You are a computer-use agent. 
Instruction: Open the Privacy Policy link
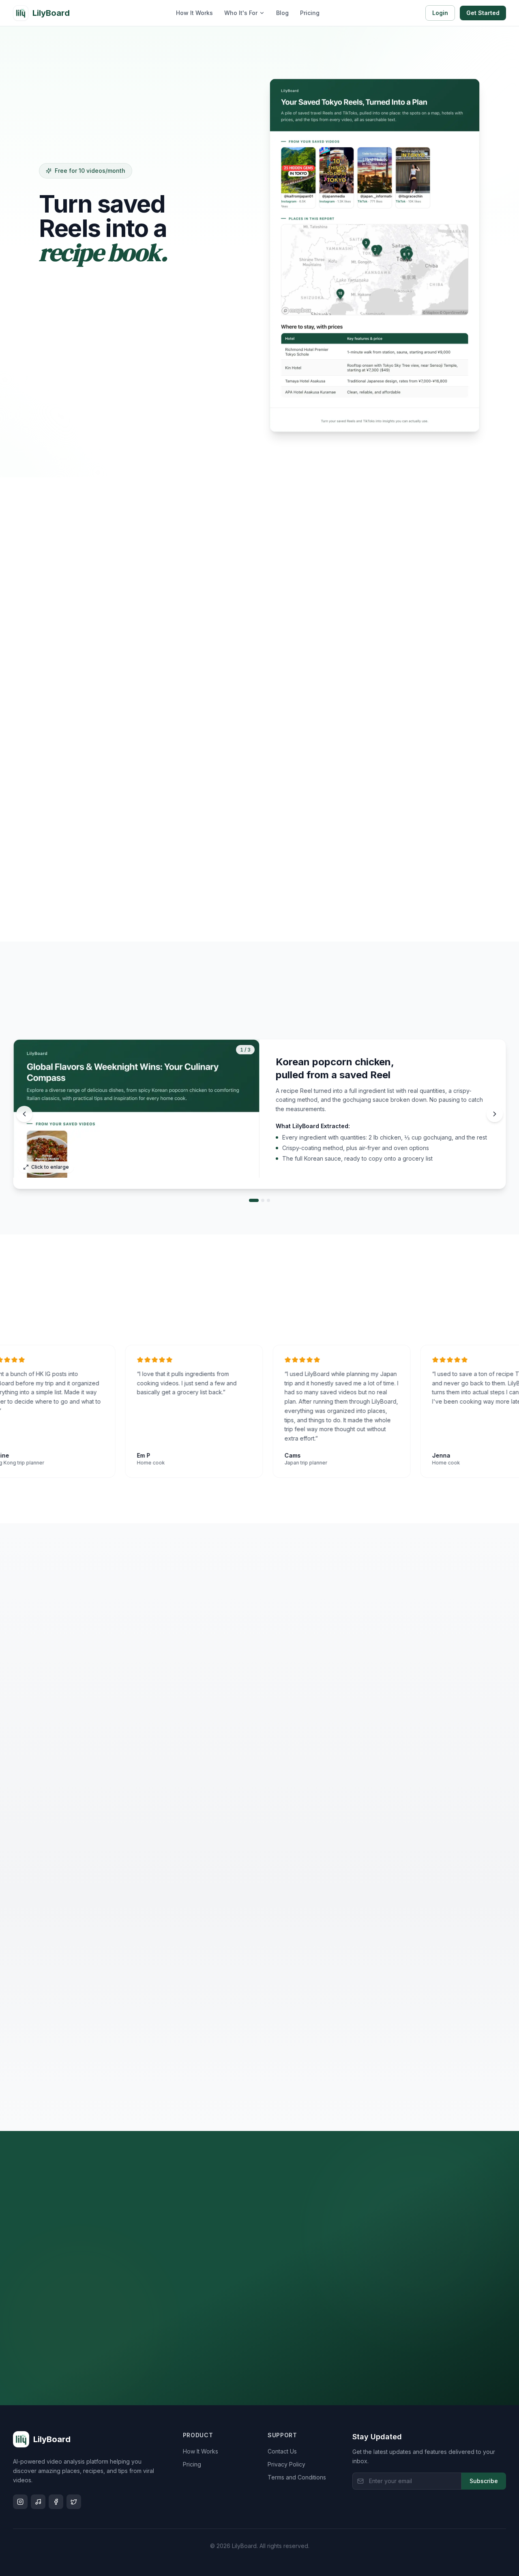pos(286,2464)
